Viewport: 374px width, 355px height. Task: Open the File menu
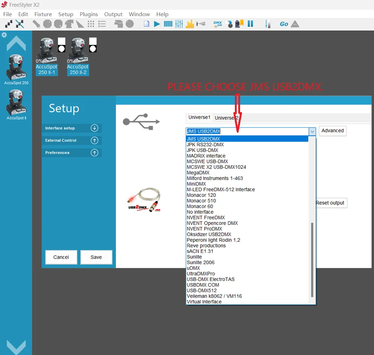[7, 14]
